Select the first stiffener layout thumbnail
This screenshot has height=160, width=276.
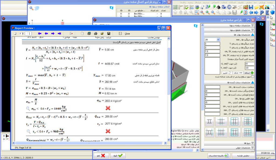[211, 122]
